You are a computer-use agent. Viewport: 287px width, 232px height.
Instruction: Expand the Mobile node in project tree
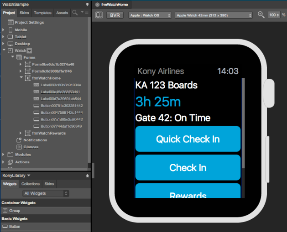(x=3, y=30)
